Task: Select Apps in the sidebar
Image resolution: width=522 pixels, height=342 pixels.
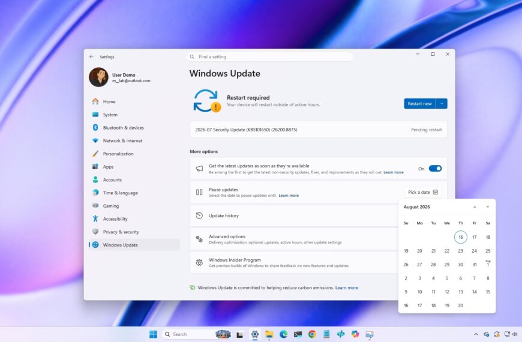Action: pyautogui.click(x=136, y=167)
